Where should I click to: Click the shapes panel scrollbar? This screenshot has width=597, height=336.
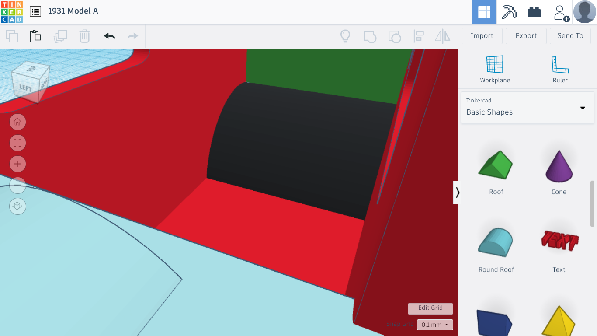click(593, 203)
